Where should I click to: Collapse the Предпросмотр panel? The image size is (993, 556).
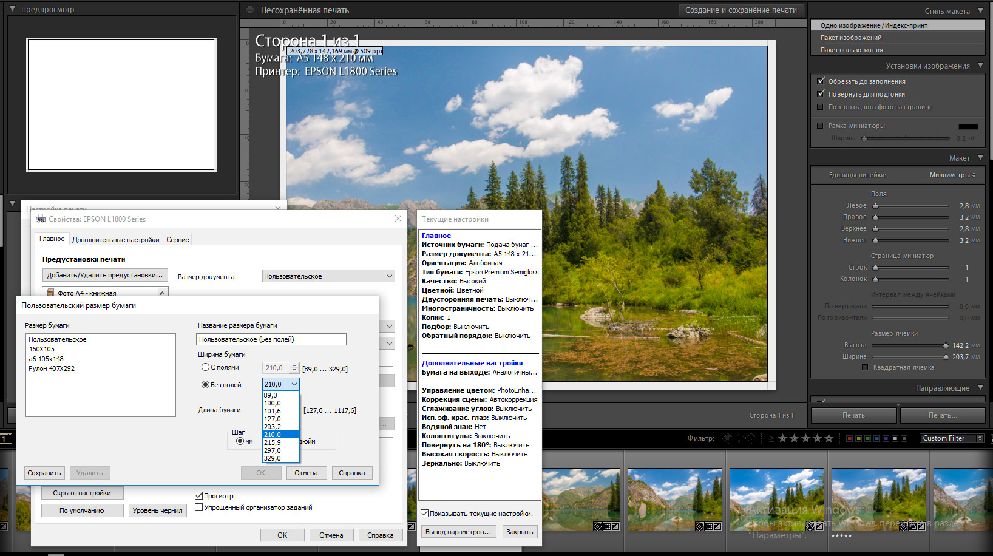[12, 9]
